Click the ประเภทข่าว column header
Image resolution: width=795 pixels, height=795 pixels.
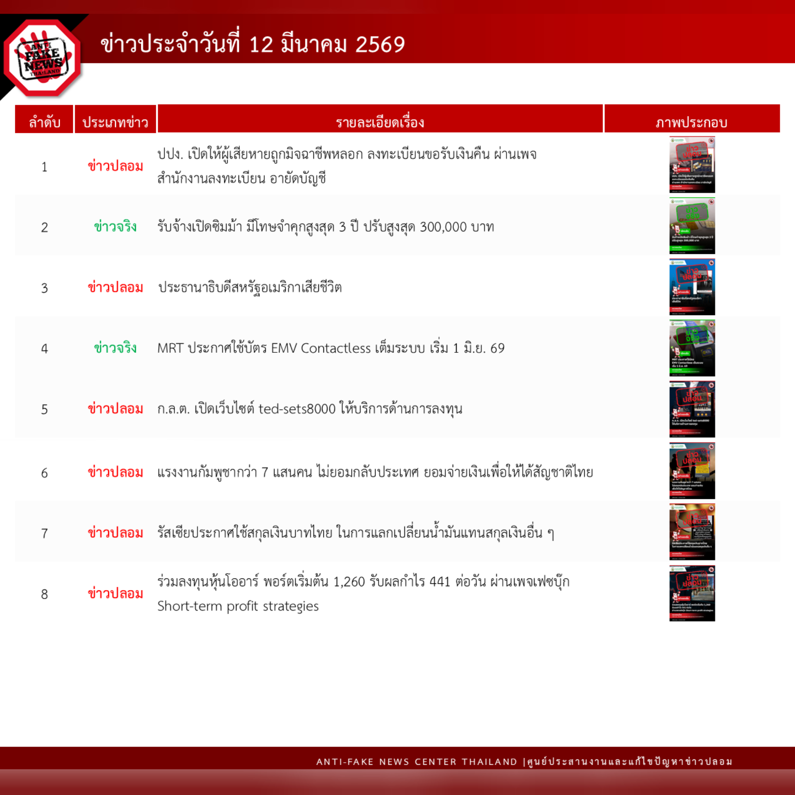click(x=115, y=122)
